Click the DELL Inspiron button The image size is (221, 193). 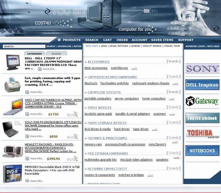(x=202, y=85)
